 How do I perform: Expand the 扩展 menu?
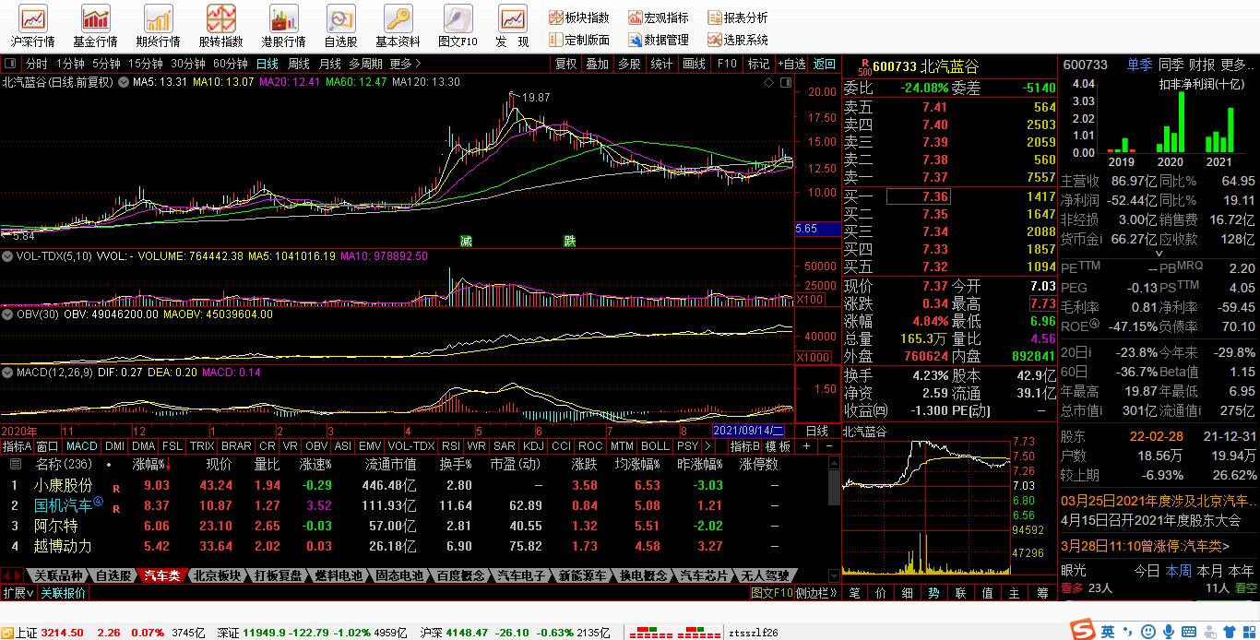point(18,593)
